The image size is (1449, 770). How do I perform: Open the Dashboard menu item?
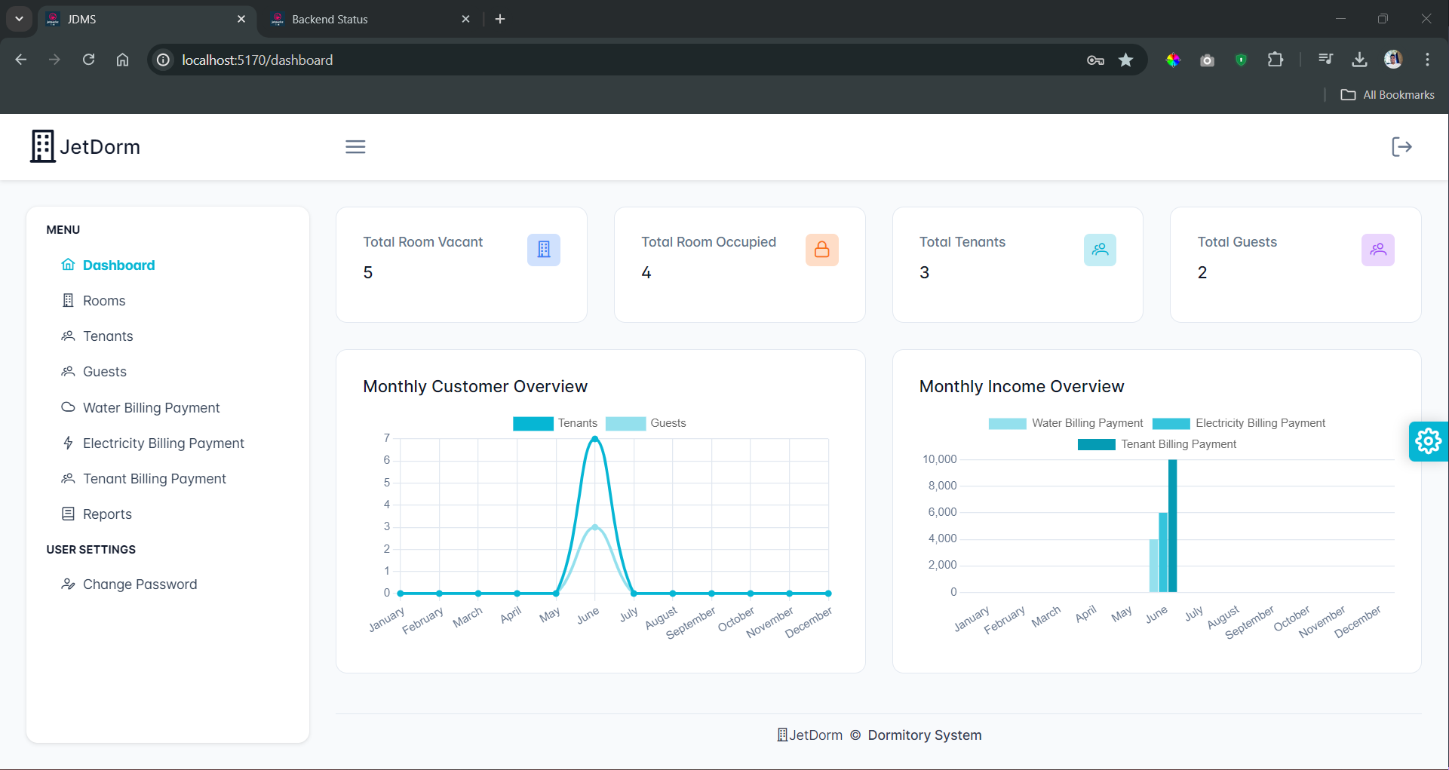(x=118, y=265)
